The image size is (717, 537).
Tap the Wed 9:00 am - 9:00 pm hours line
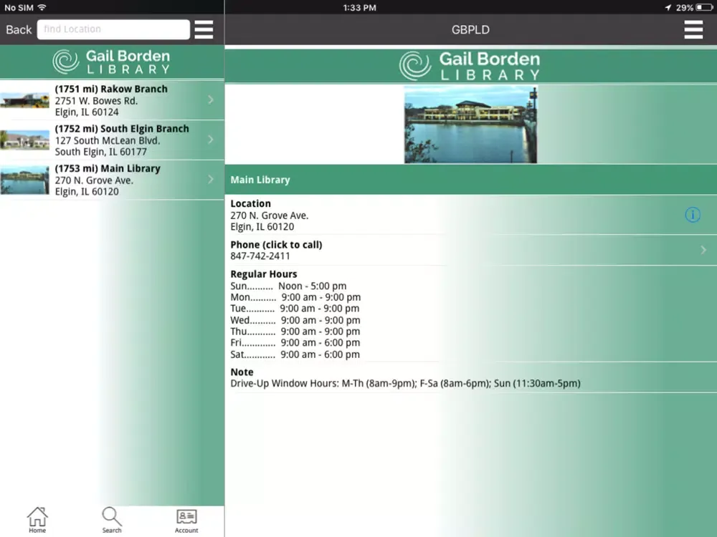click(x=295, y=321)
